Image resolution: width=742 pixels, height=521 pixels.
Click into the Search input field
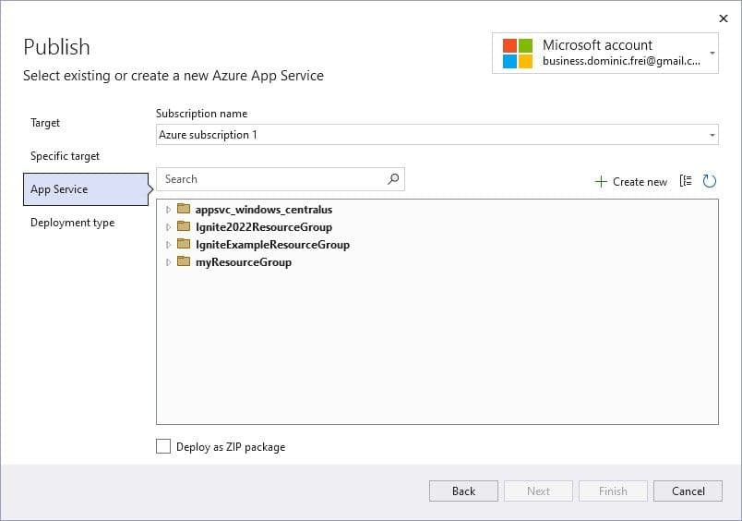(x=272, y=179)
